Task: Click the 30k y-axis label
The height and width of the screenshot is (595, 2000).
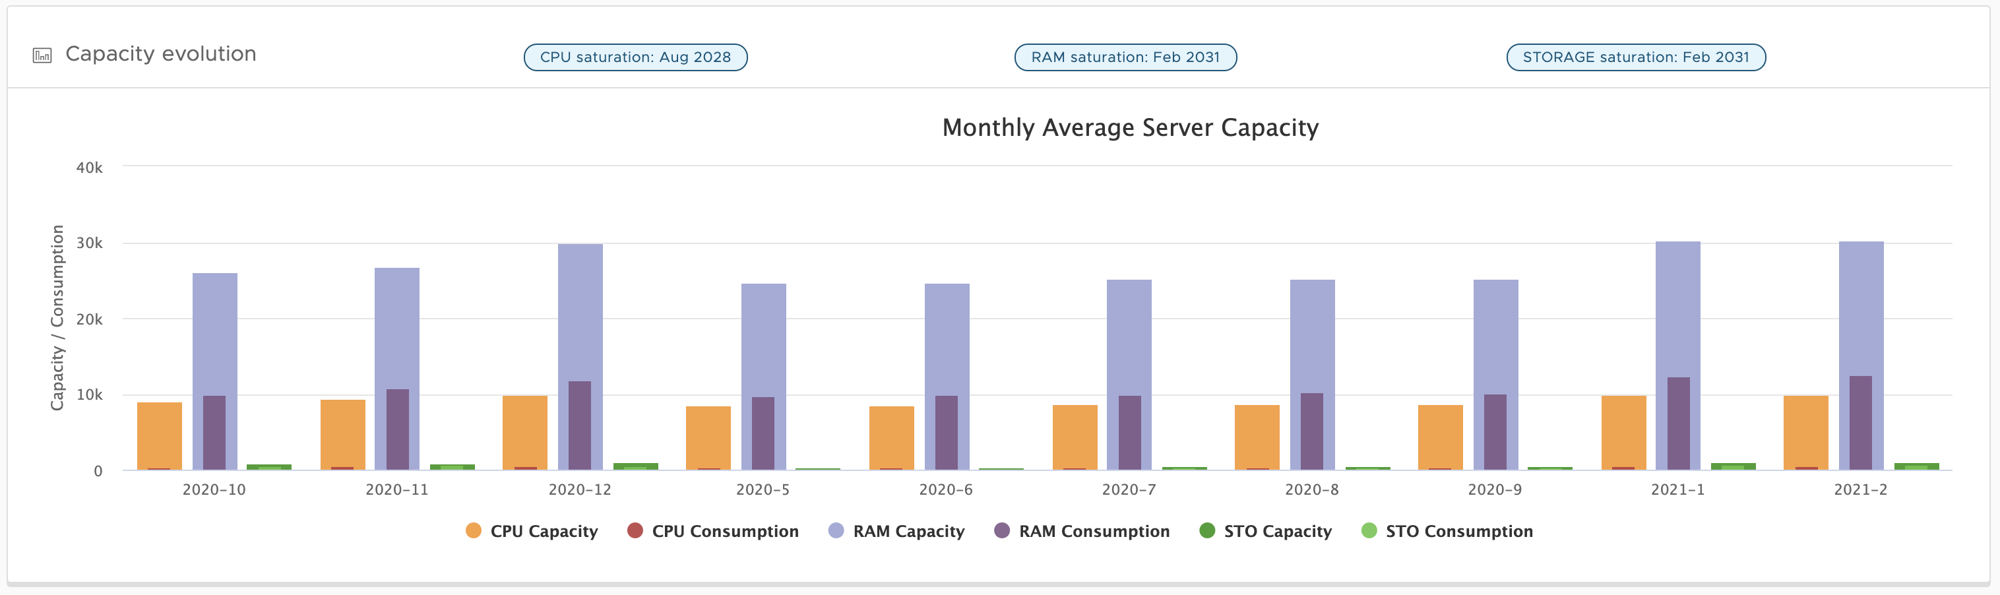Action: pos(89,243)
